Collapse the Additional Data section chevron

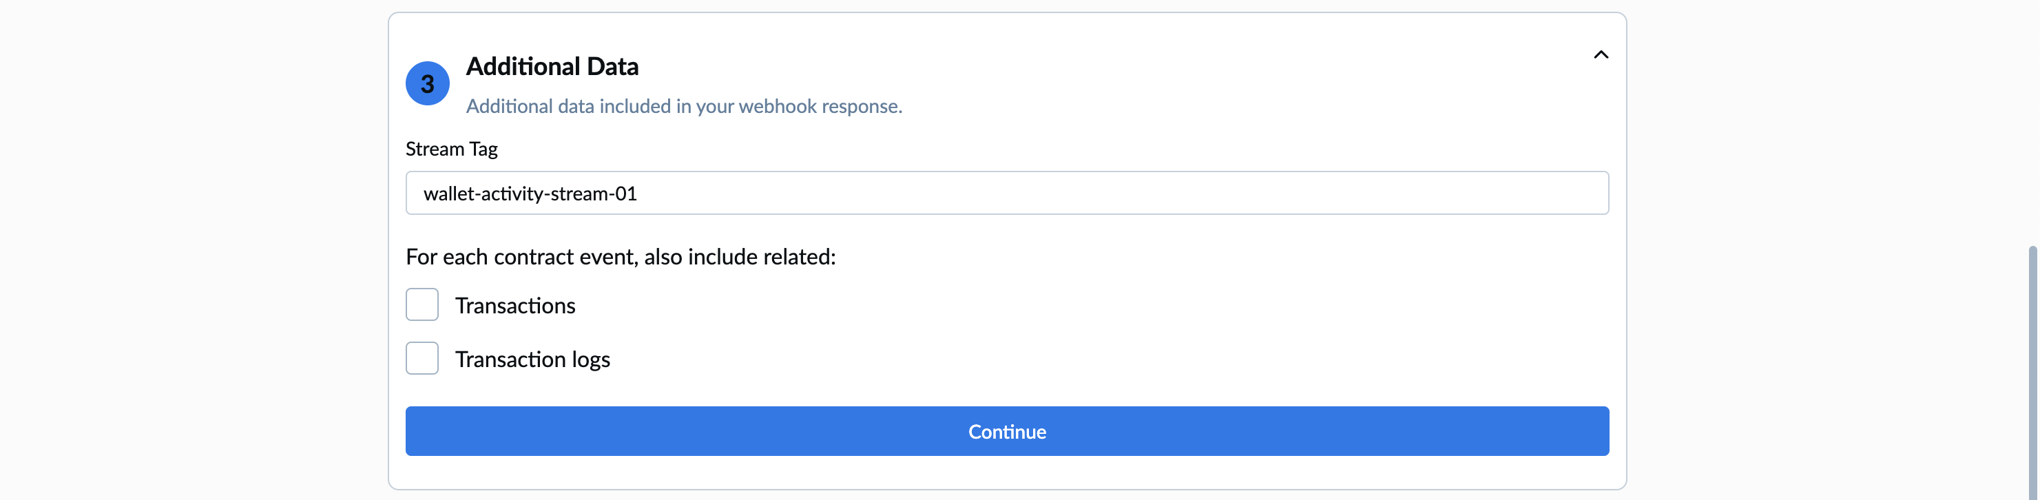pyautogui.click(x=1601, y=54)
